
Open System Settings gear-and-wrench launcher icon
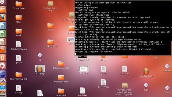point(3,66)
